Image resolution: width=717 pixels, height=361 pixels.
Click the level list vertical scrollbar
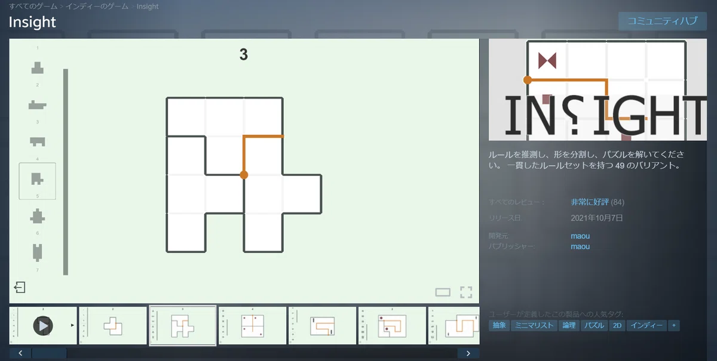(66, 172)
